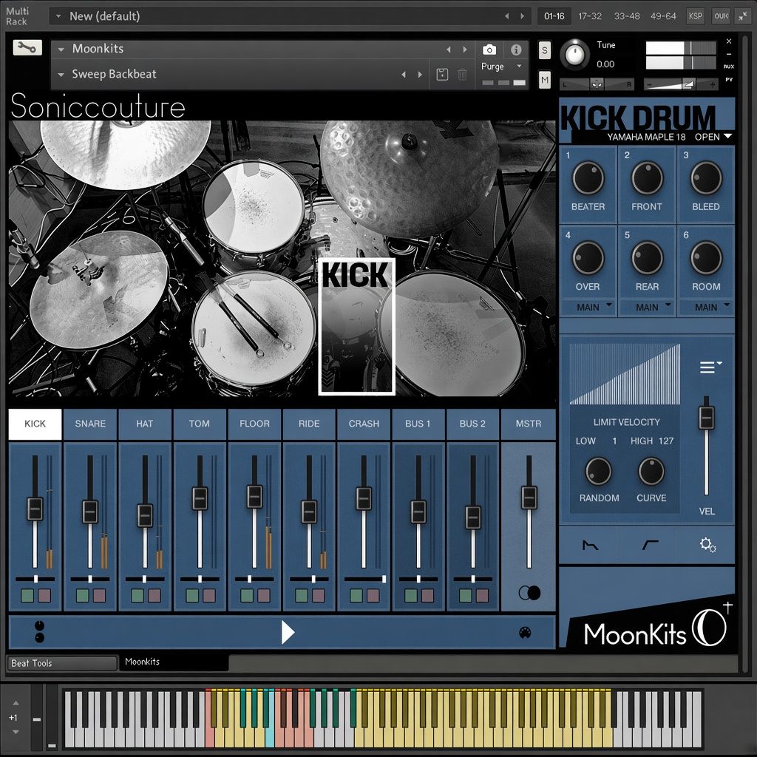Click the save snapshot disk icon
This screenshot has width=757, height=757.
click(442, 75)
